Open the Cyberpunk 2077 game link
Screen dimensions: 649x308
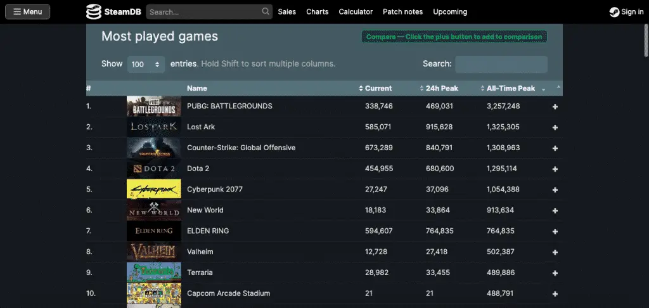(x=215, y=189)
